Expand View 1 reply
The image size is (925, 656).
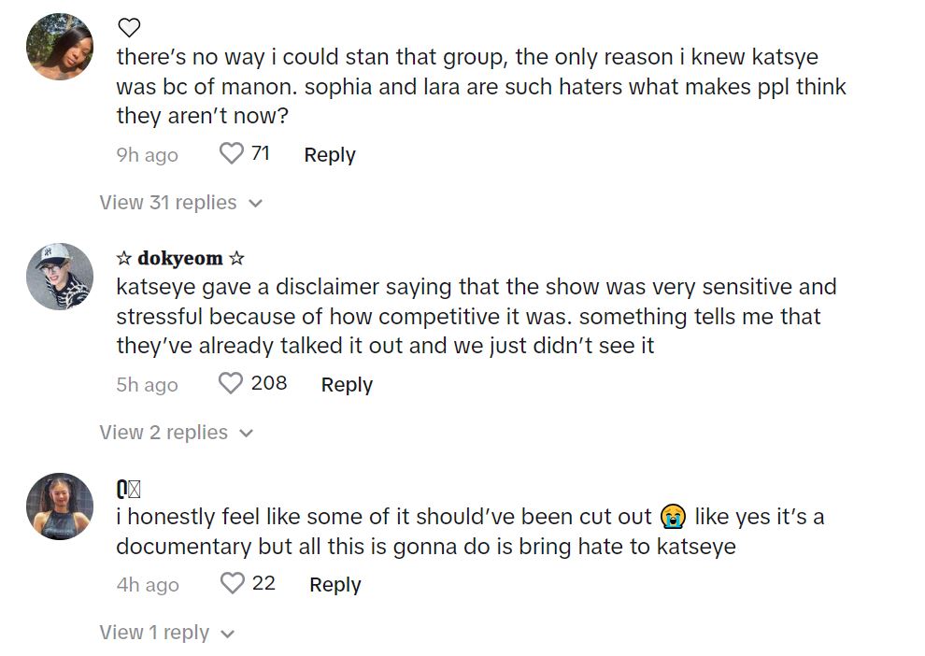(167, 633)
